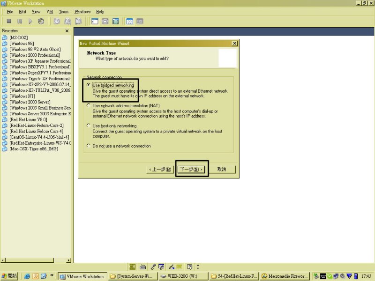Select [Windows 2000 Server] favorite

30,102
